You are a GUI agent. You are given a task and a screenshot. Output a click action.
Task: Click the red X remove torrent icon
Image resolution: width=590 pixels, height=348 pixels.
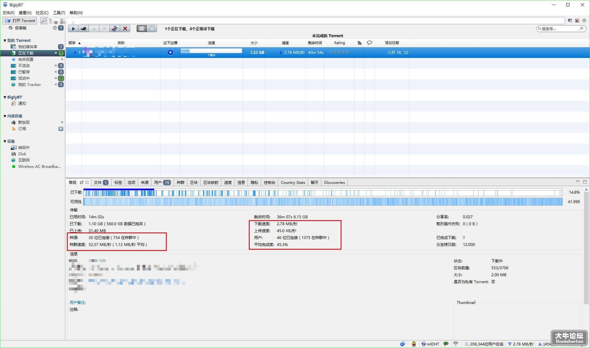[125, 29]
